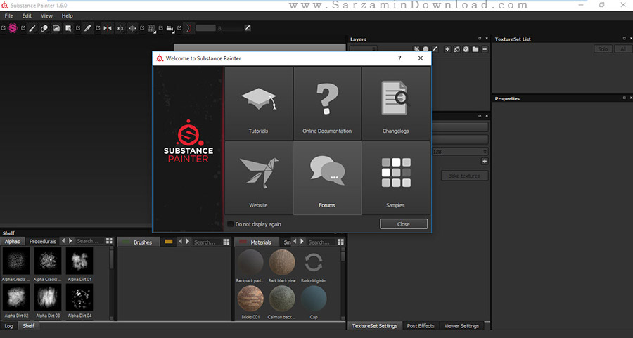This screenshot has width=633, height=338.
Task: Select the projection tool in toolbar
Action: pos(56,28)
